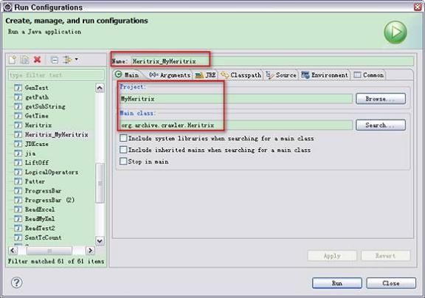Switch to the Classpath tab

(241, 75)
